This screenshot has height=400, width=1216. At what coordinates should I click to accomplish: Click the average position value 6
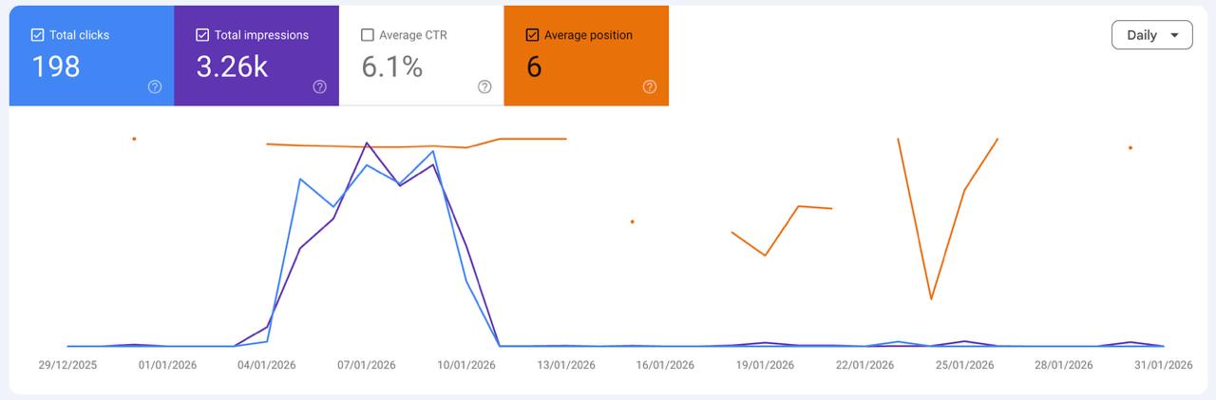click(534, 67)
